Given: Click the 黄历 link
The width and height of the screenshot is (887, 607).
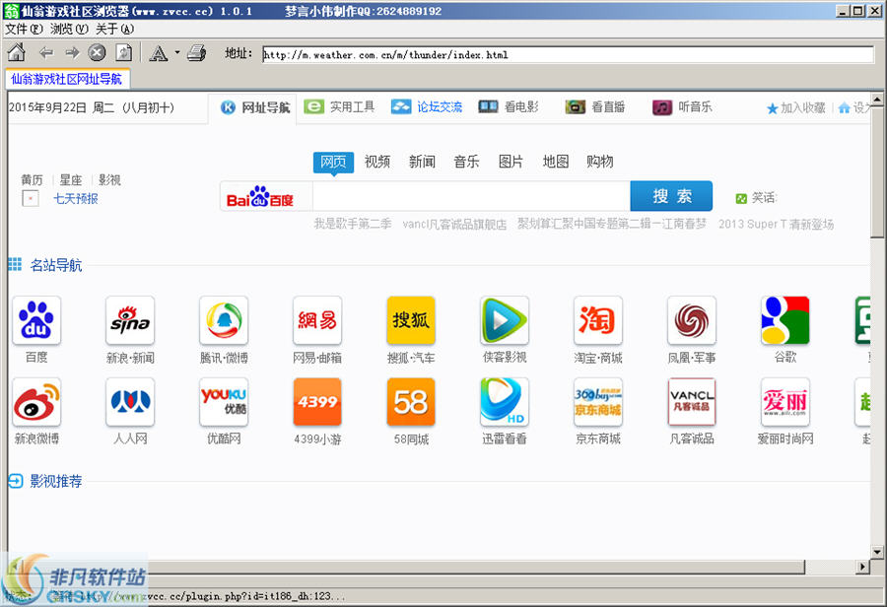Looking at the screenshot, I should tap(32, 180).
